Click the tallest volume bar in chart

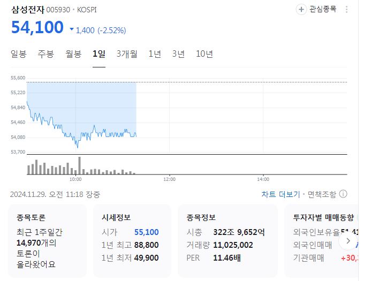pos(79,165)
